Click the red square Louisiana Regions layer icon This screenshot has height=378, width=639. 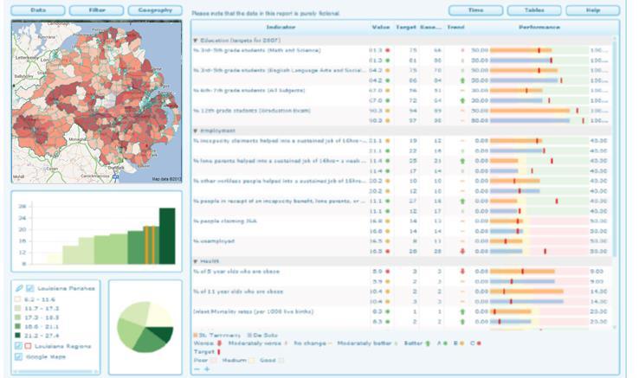(28, 346)
